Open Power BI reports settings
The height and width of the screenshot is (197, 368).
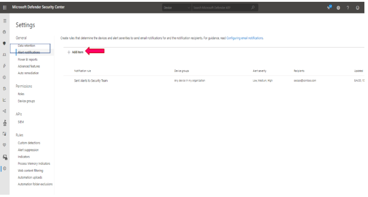click(28, 59)
